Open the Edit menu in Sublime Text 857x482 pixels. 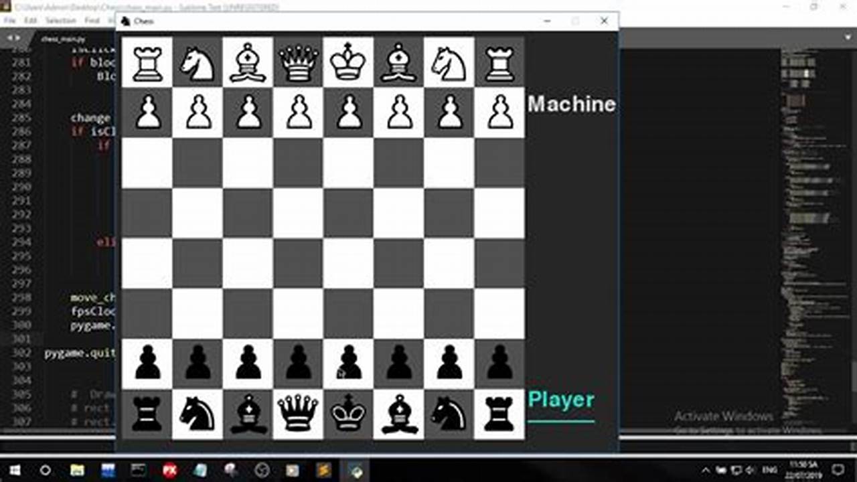[31, 21]
